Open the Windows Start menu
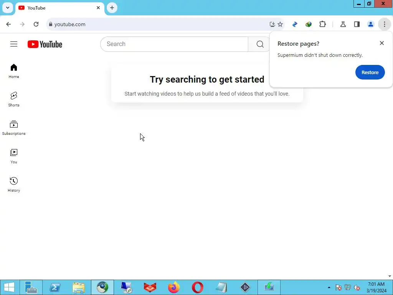 [9, 287]
